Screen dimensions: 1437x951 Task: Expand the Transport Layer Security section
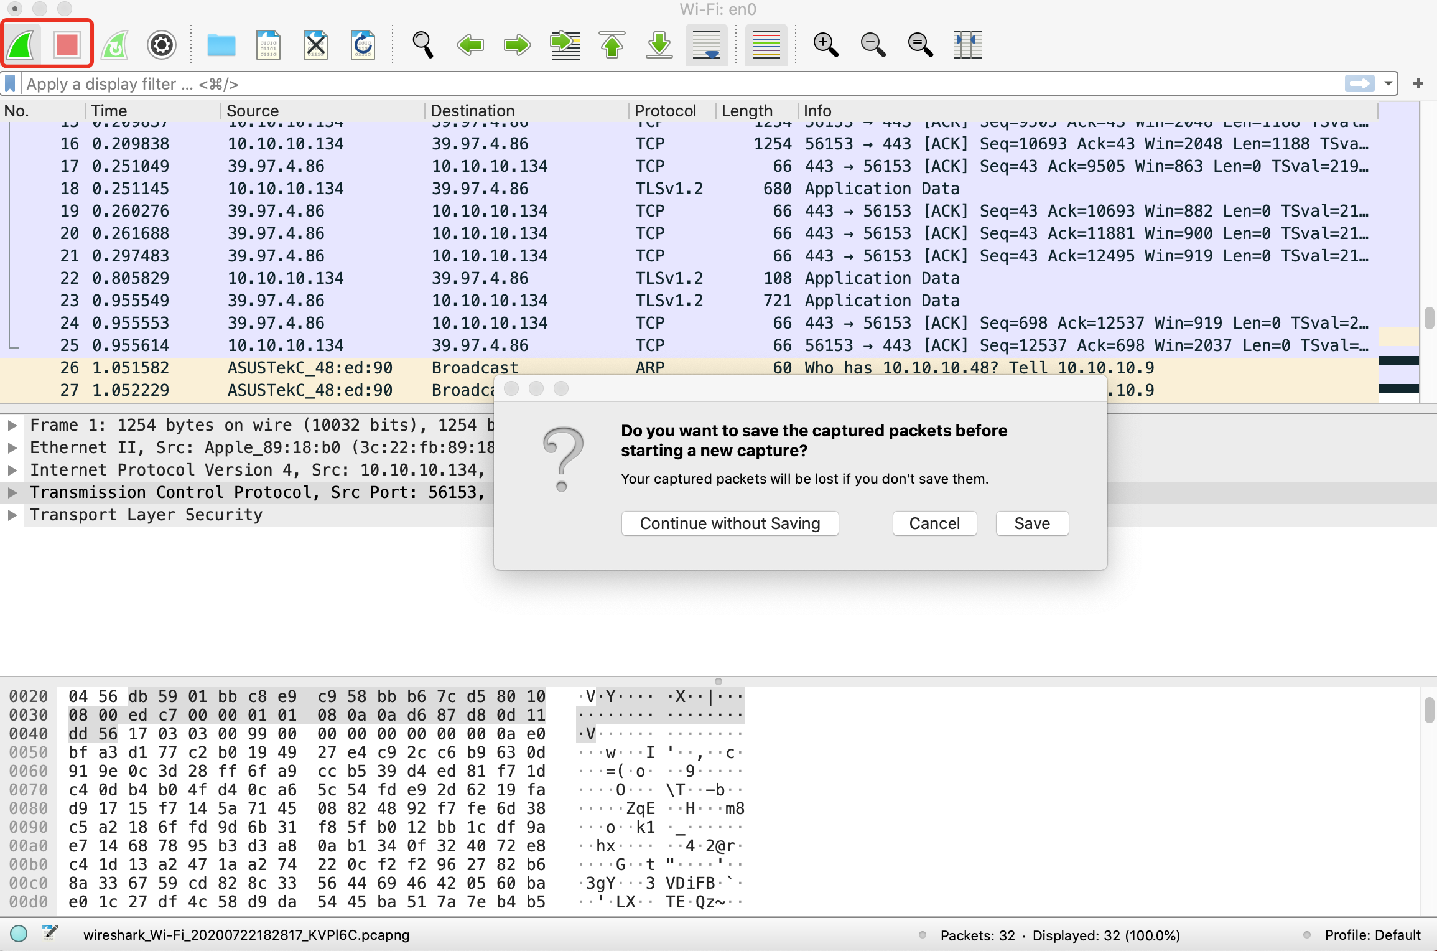coord(12,515)
